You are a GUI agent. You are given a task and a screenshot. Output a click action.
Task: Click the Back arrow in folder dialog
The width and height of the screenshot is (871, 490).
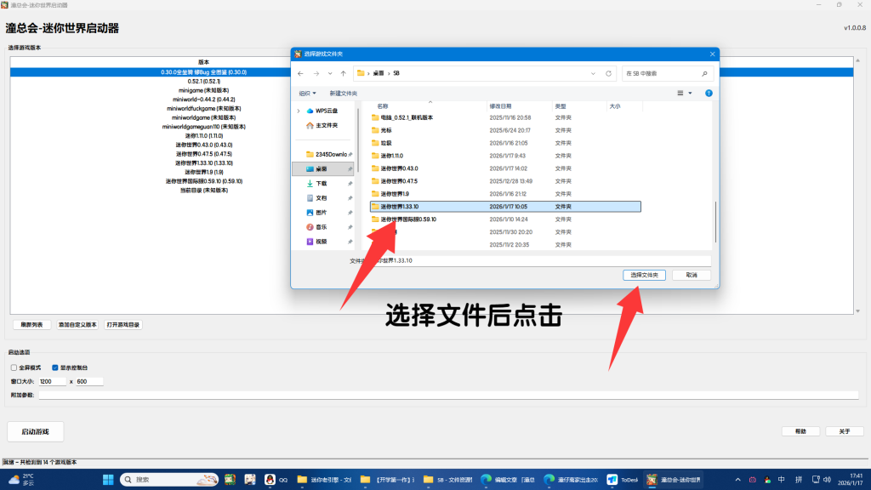pyautogui.click(x=299, y=74)
